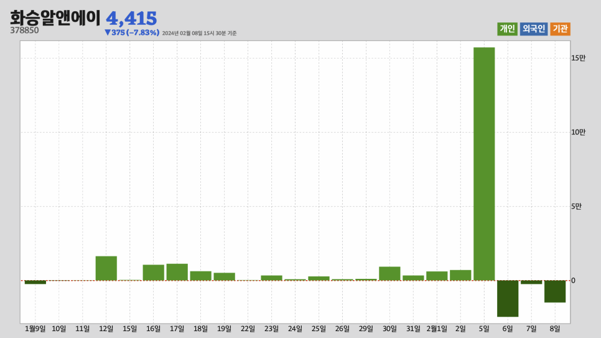Click the y-axis label 0
Screen dimensions: 601x338
[x=573, y=281]
